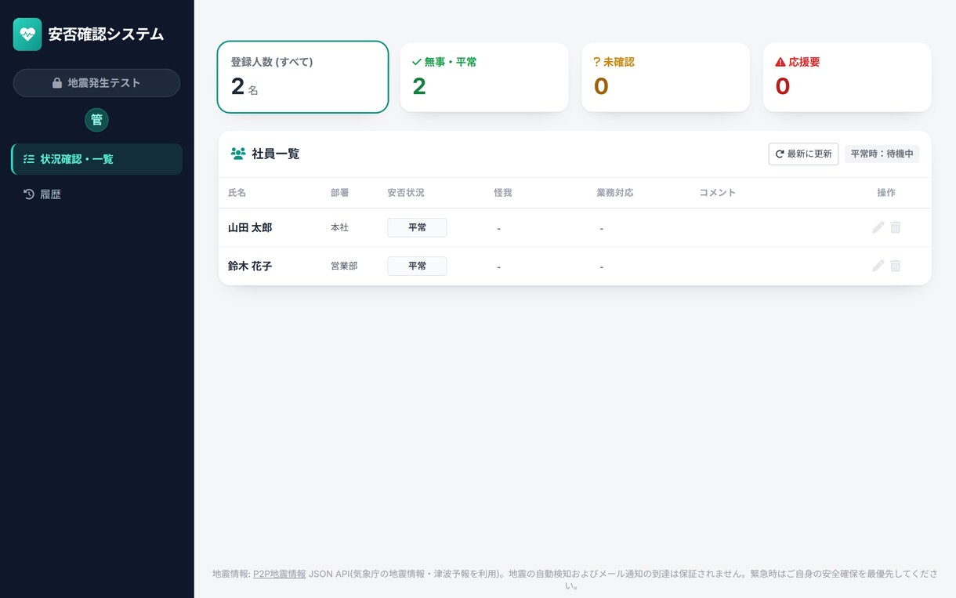
Task: Click the warning triangle icon on 応援要
Action: (x=780, y=62)
